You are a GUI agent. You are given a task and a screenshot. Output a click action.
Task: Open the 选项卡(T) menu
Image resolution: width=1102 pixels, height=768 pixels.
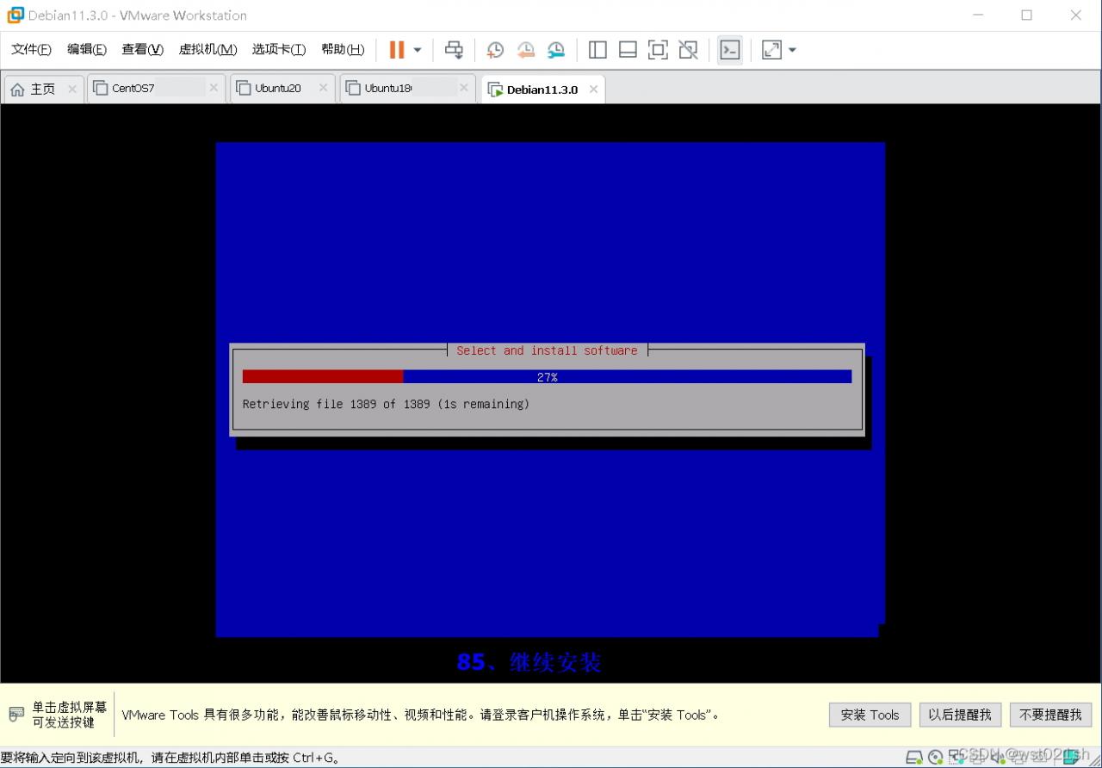[x=279, y=49]
